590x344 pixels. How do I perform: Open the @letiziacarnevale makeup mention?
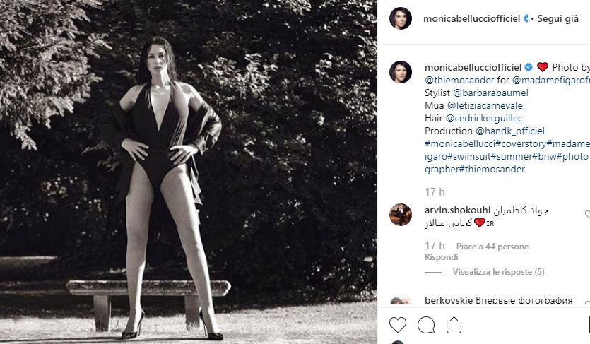tap(485, 106)
